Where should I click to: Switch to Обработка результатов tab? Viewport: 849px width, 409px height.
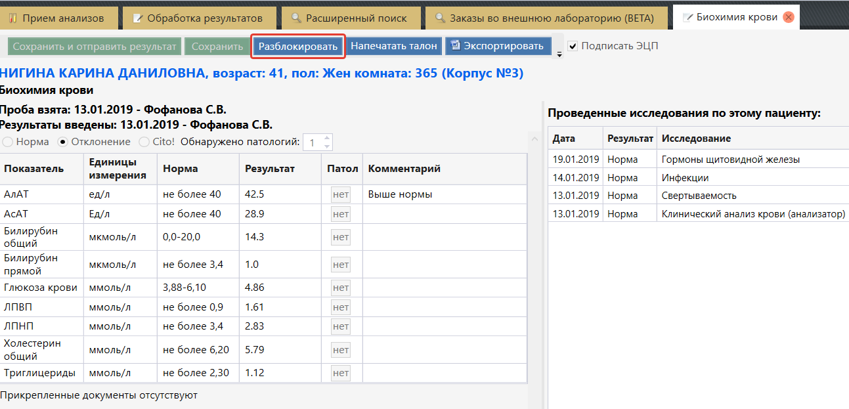coord(198,18)
